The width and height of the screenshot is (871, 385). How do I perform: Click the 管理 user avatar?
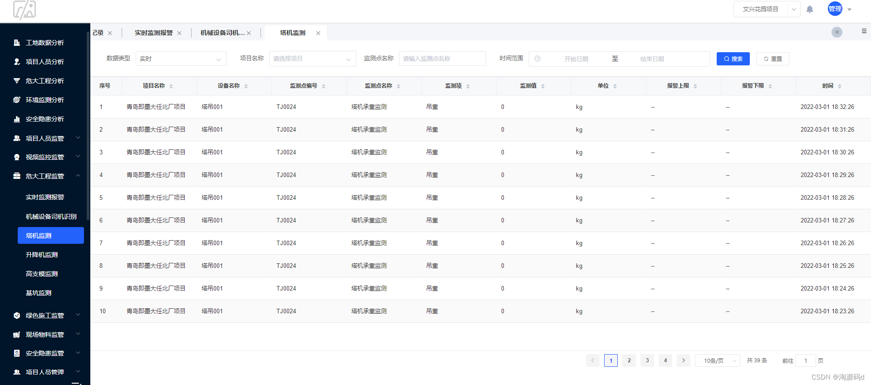tap(835, 9)
